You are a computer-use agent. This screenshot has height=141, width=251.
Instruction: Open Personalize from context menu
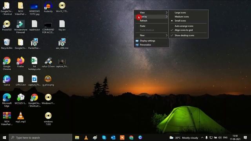point(151,45)
